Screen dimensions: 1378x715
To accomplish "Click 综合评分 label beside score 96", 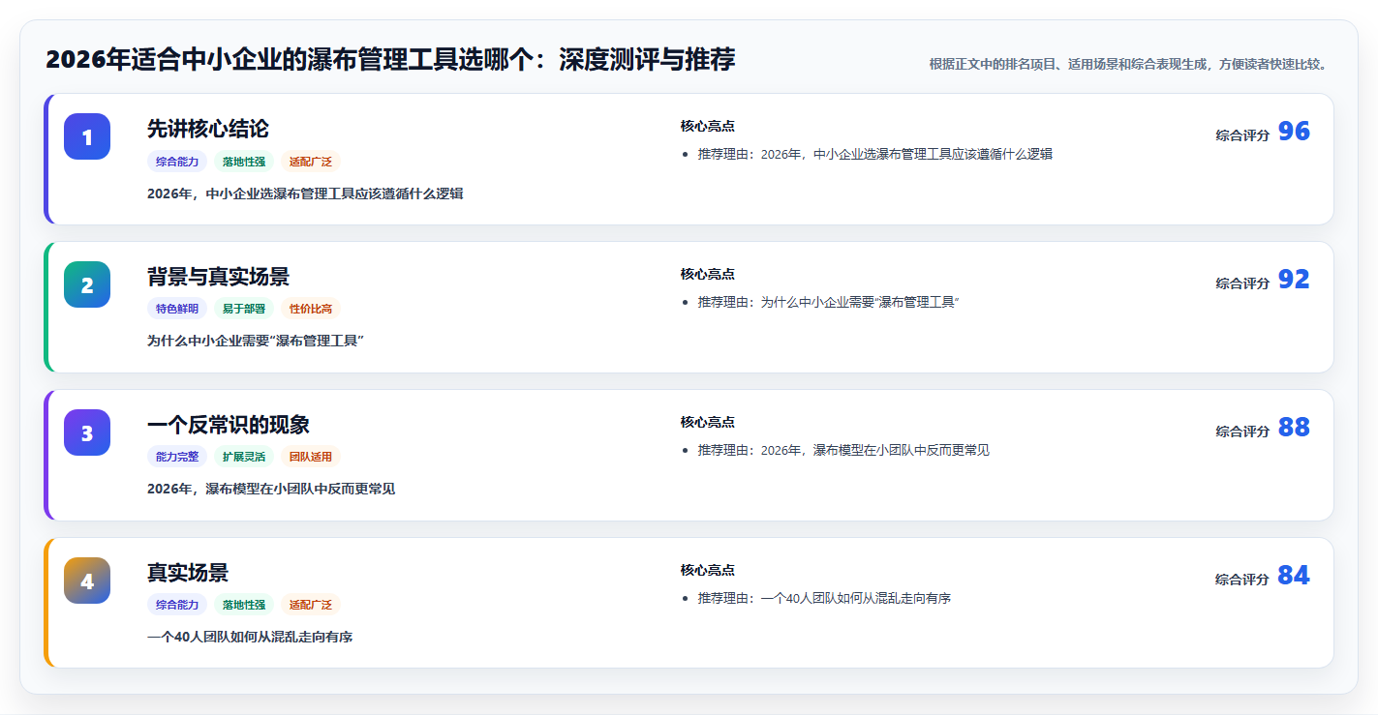I will [x=1242, y=135].
